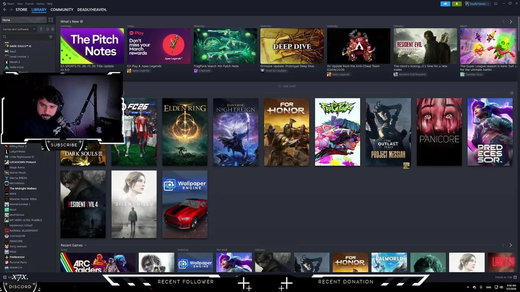Open the notifications bell

457,4
